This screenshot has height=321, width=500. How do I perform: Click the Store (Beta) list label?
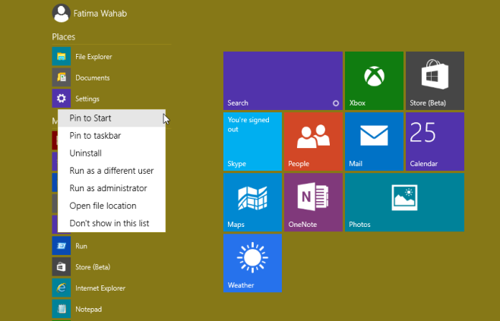93,267
